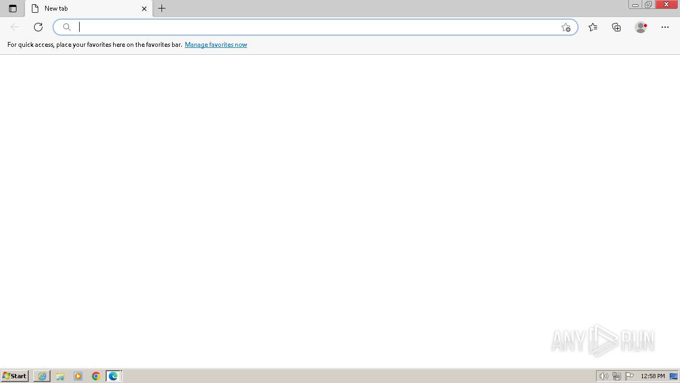Click the Show desktop button
This screenshot has width=680, height=383.
tap(674, 376)
